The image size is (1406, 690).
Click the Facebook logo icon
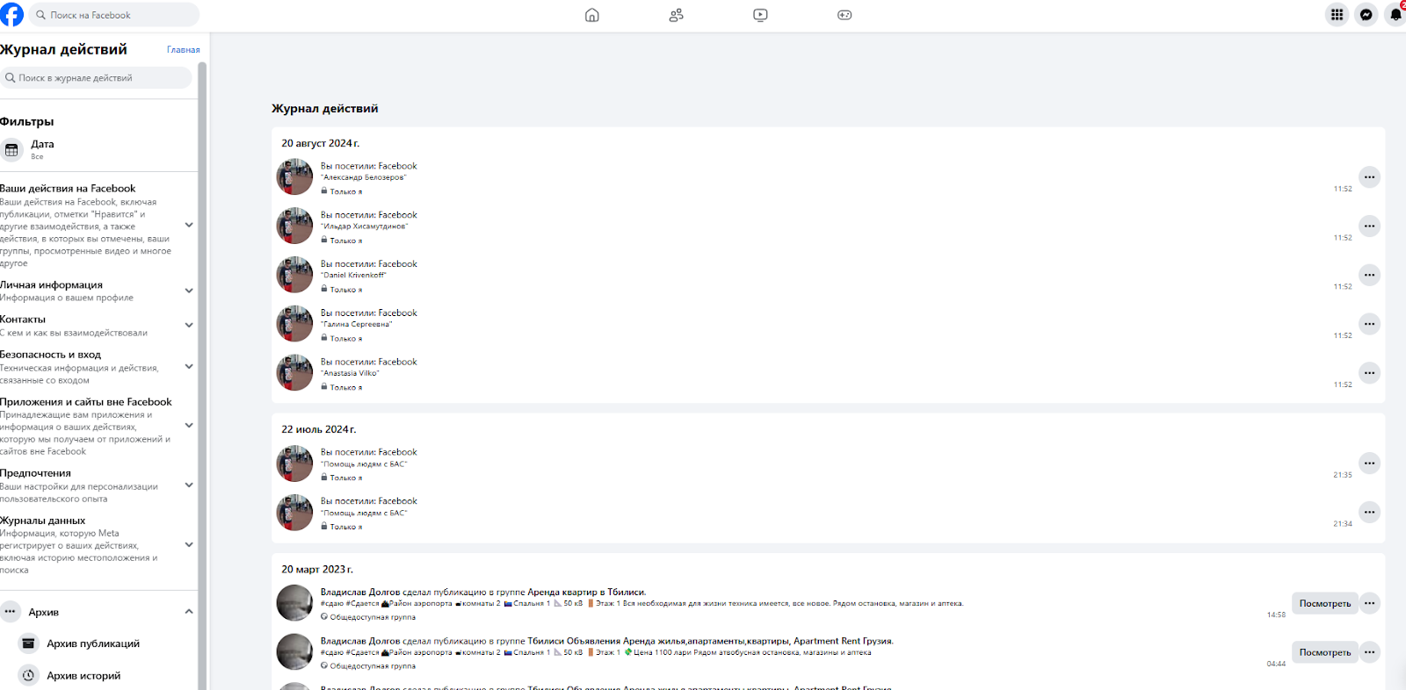point(11,15)
